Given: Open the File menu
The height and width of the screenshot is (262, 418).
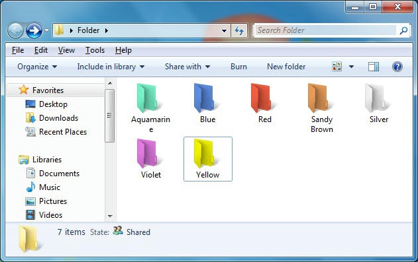Looking at the screenshot, I should 18,50.
